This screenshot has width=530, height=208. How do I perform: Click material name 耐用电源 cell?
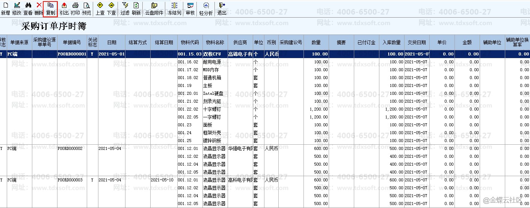click(215, 62)
